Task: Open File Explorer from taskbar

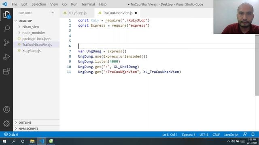Action: tap(32, 141)
